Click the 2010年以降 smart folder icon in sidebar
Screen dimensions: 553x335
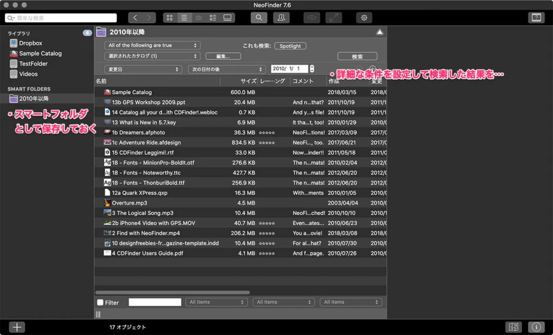coord(14,99)
